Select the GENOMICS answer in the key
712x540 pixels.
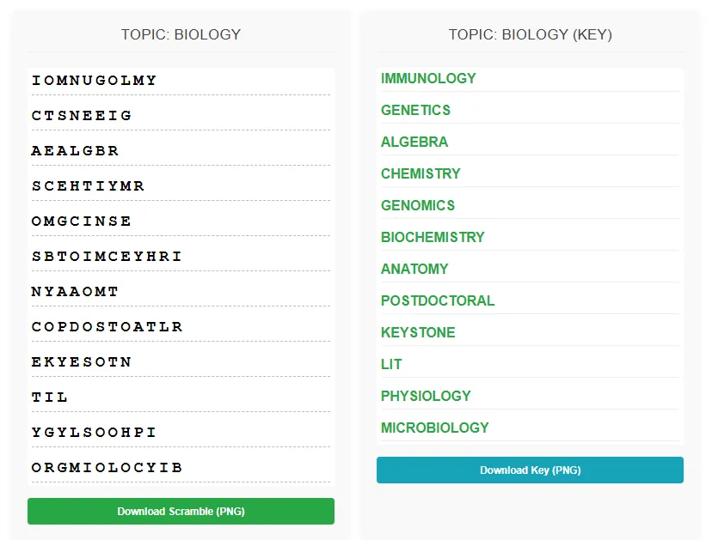point(418,205)
